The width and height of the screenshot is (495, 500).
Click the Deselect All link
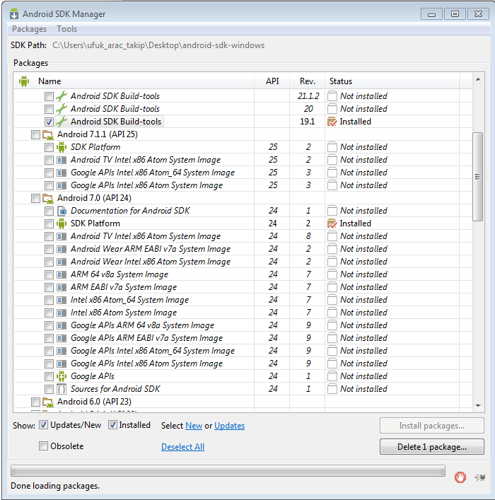click(182, 447)
